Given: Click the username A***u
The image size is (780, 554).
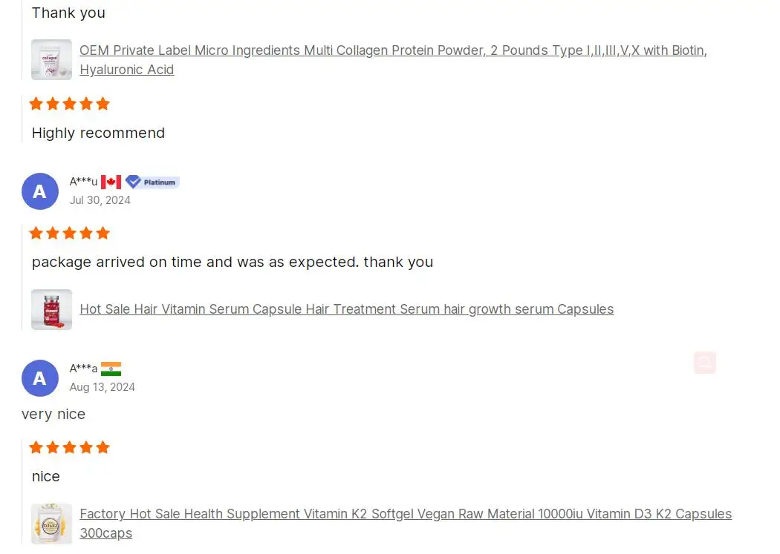Looking at the screenshot, I should coord(83,182).
